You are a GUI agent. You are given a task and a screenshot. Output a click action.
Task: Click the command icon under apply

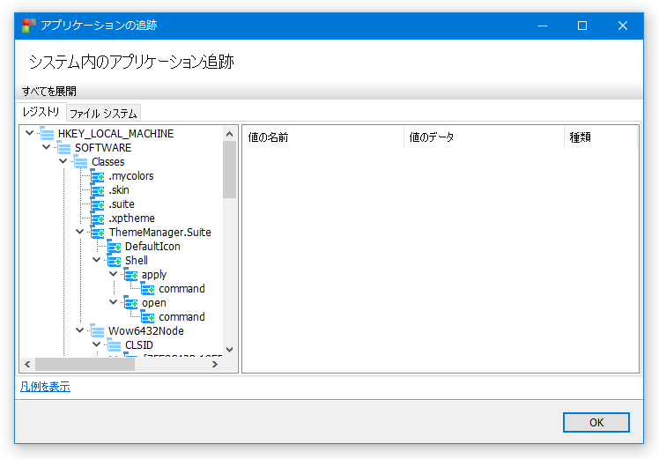[147, 289]
